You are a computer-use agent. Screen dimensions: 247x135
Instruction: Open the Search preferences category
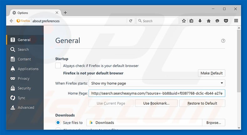click(x=25, y=50)
